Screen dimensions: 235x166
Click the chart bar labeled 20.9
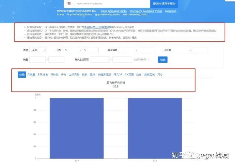click(x=77, y=128)
